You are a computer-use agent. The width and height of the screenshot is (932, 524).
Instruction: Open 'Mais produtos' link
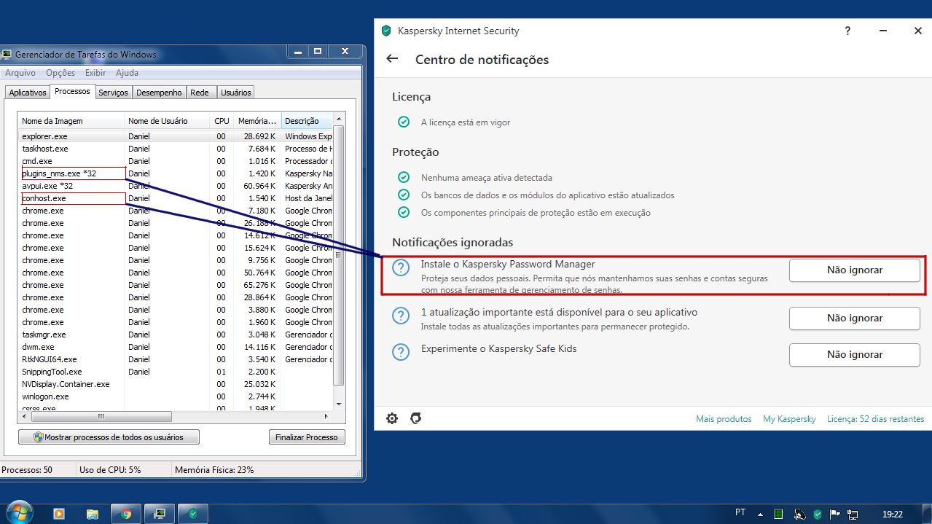[x=724, y=419]
